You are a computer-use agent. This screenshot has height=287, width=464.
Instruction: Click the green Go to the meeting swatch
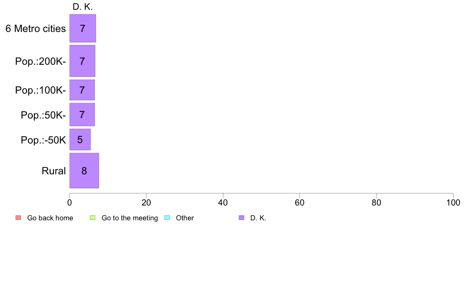[93, 218]
